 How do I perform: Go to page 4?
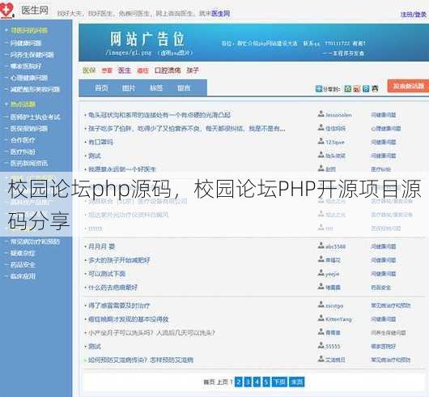click(x=257, y=382)
